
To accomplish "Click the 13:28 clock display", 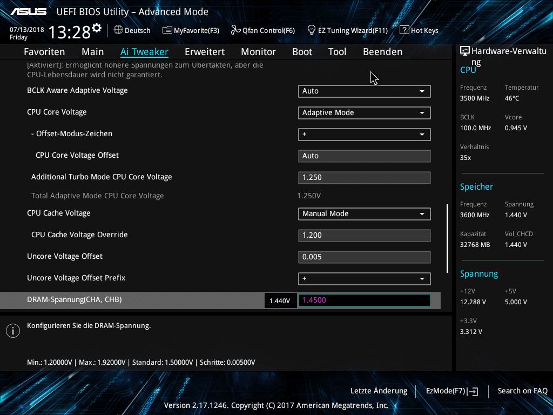I will coord(70,32).
